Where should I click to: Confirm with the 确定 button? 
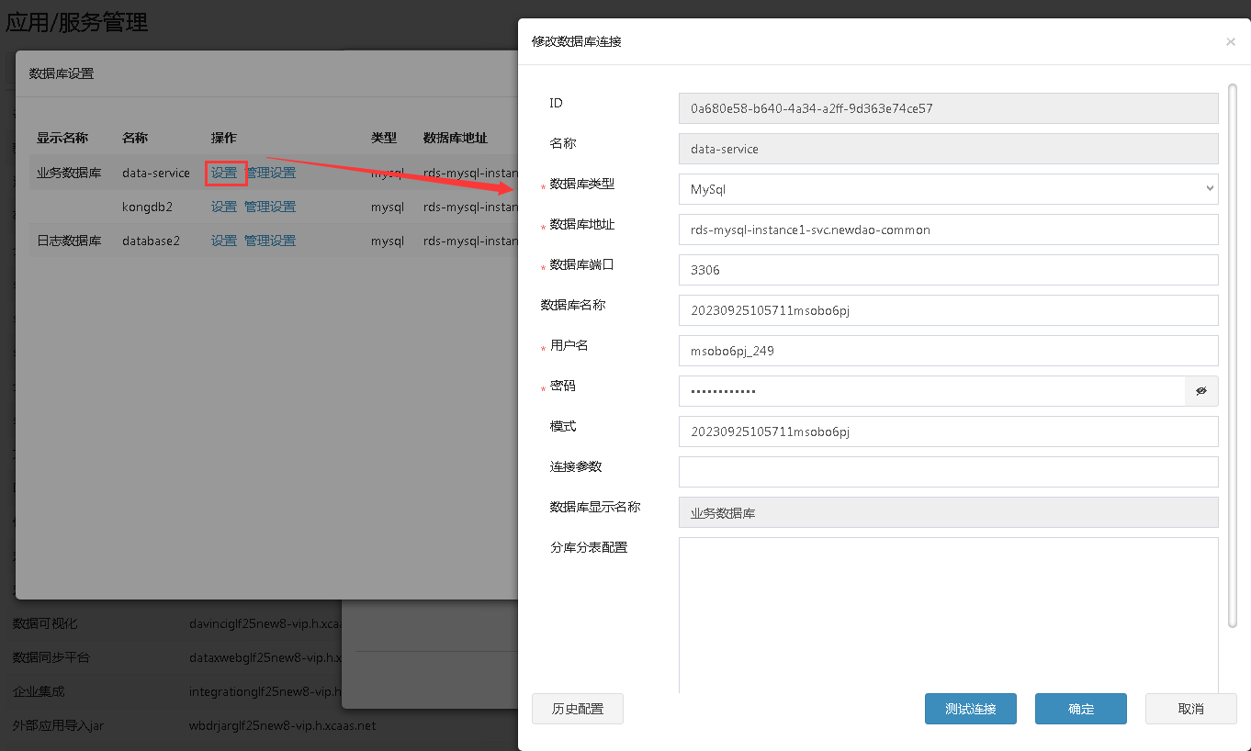click(1081, 709)
